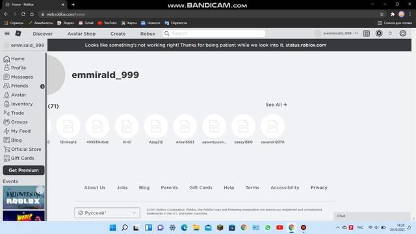Open the Avatar editor from sidebar
Viewport: 416px width, 234px height.
point(15,95)
